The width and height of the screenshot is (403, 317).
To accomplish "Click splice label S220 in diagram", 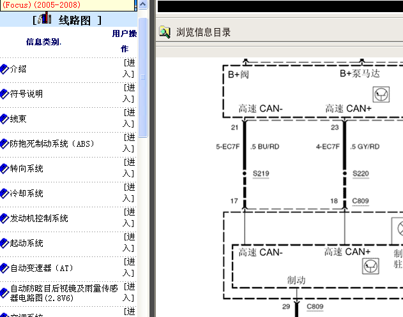I will click(x=361, y=173).
